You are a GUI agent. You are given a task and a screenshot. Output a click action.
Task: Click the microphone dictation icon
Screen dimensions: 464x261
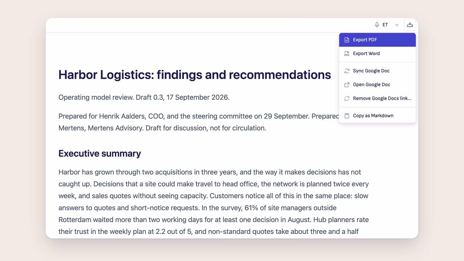pyautogui.click(x=377, y=25)
